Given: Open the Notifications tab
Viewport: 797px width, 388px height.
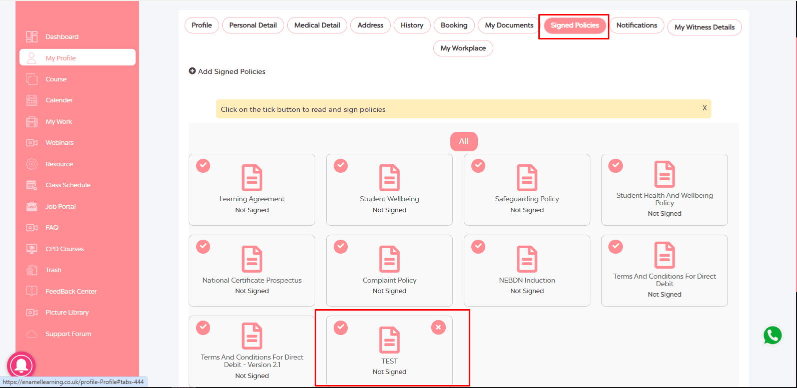Looking at the screenshot, I should tap(637, 25).
